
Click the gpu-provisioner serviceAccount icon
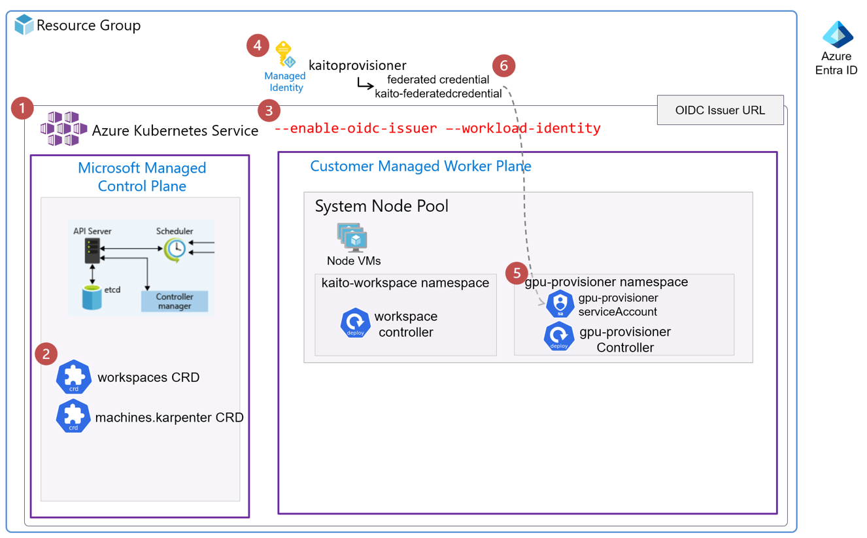point(560,303)
